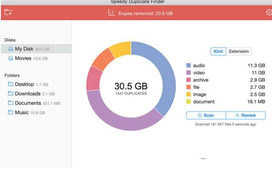
Task: Click the statistics chart icon
Action: [111, 13]
